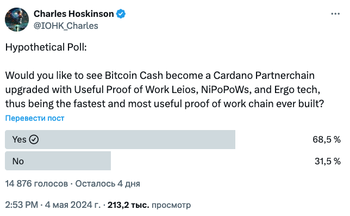Image resolution: width=350 pixels, height=216 pixels.
Task: Click the checkmark circle beside Yes
Action: [34, 139]
